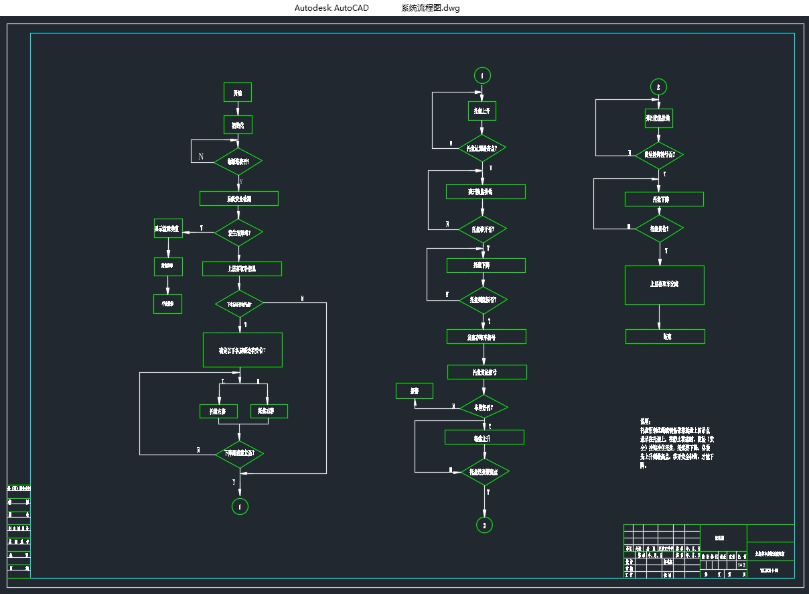809x594 pixels.
Task: Click connector circle 2 starting the right flowchart
Action: point(658,86)
